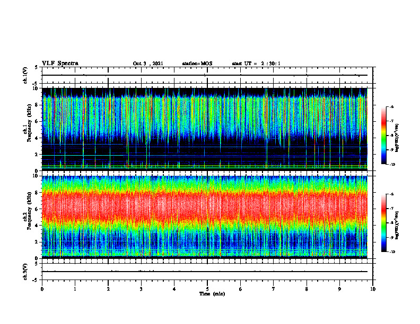Click the ch.2 spectrogram color scale bar
This screenshot has height=324, width=420.
click(384, 223)
